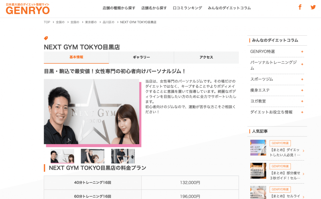The image size is (321, 199).
Task: Select first thumbnail of trainer and woman
Action: click(62, 156)
